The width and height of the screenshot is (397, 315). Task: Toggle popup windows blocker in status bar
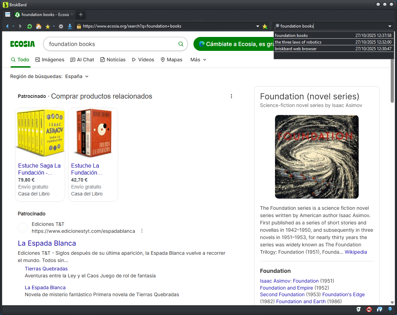380,309
